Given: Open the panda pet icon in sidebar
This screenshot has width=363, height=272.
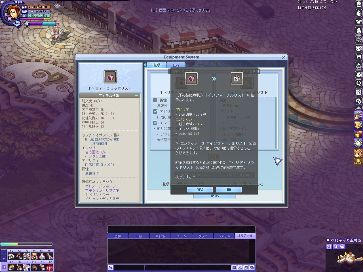Looking at the screenshot, I should point(359,48).
